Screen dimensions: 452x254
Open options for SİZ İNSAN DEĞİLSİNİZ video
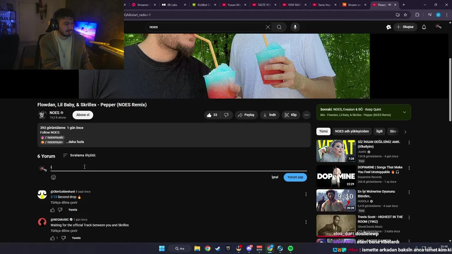[409, 143]
